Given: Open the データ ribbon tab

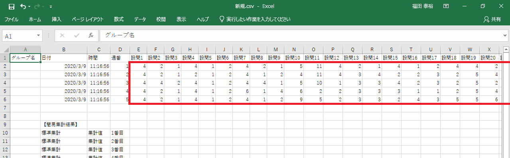Looking at the screenshot, I should 140,19.
